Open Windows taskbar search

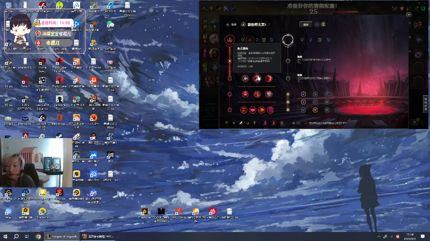coord(16,236)
